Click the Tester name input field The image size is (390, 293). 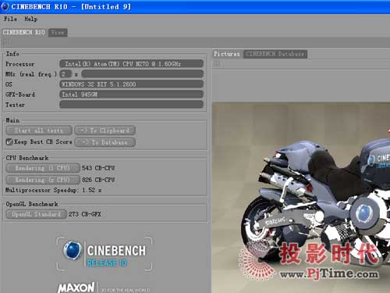(131, 105)
